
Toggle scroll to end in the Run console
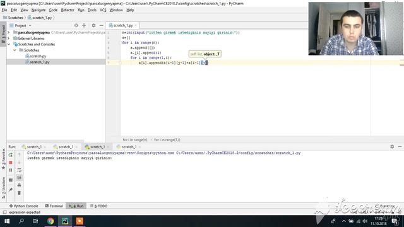[19, 178]
